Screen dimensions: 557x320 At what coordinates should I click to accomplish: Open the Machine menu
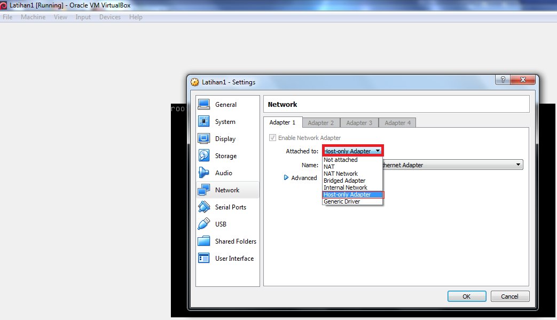[x=33, y=17]
